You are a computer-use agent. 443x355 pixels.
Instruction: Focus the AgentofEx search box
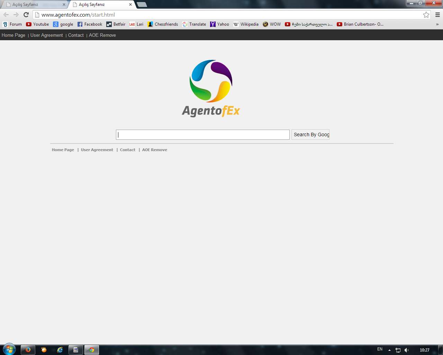click(203, 135)
